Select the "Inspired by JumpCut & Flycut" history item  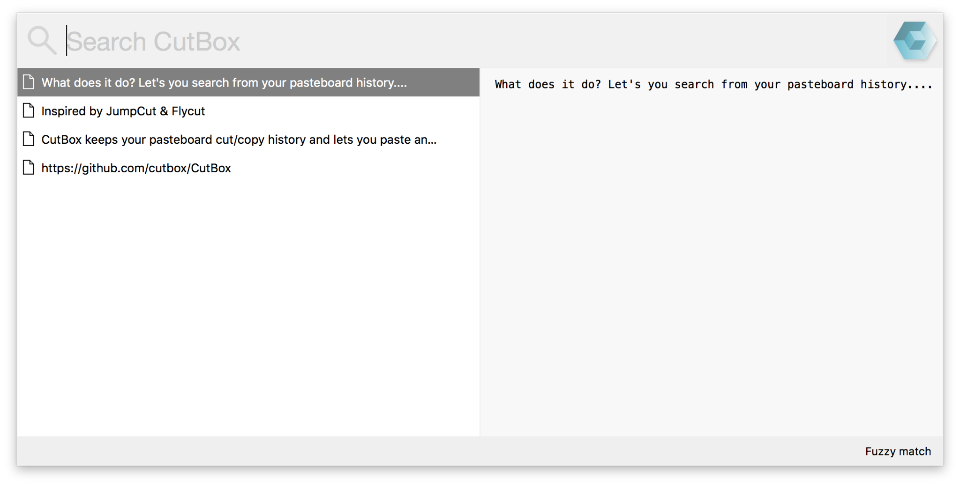tap(248, 111)
